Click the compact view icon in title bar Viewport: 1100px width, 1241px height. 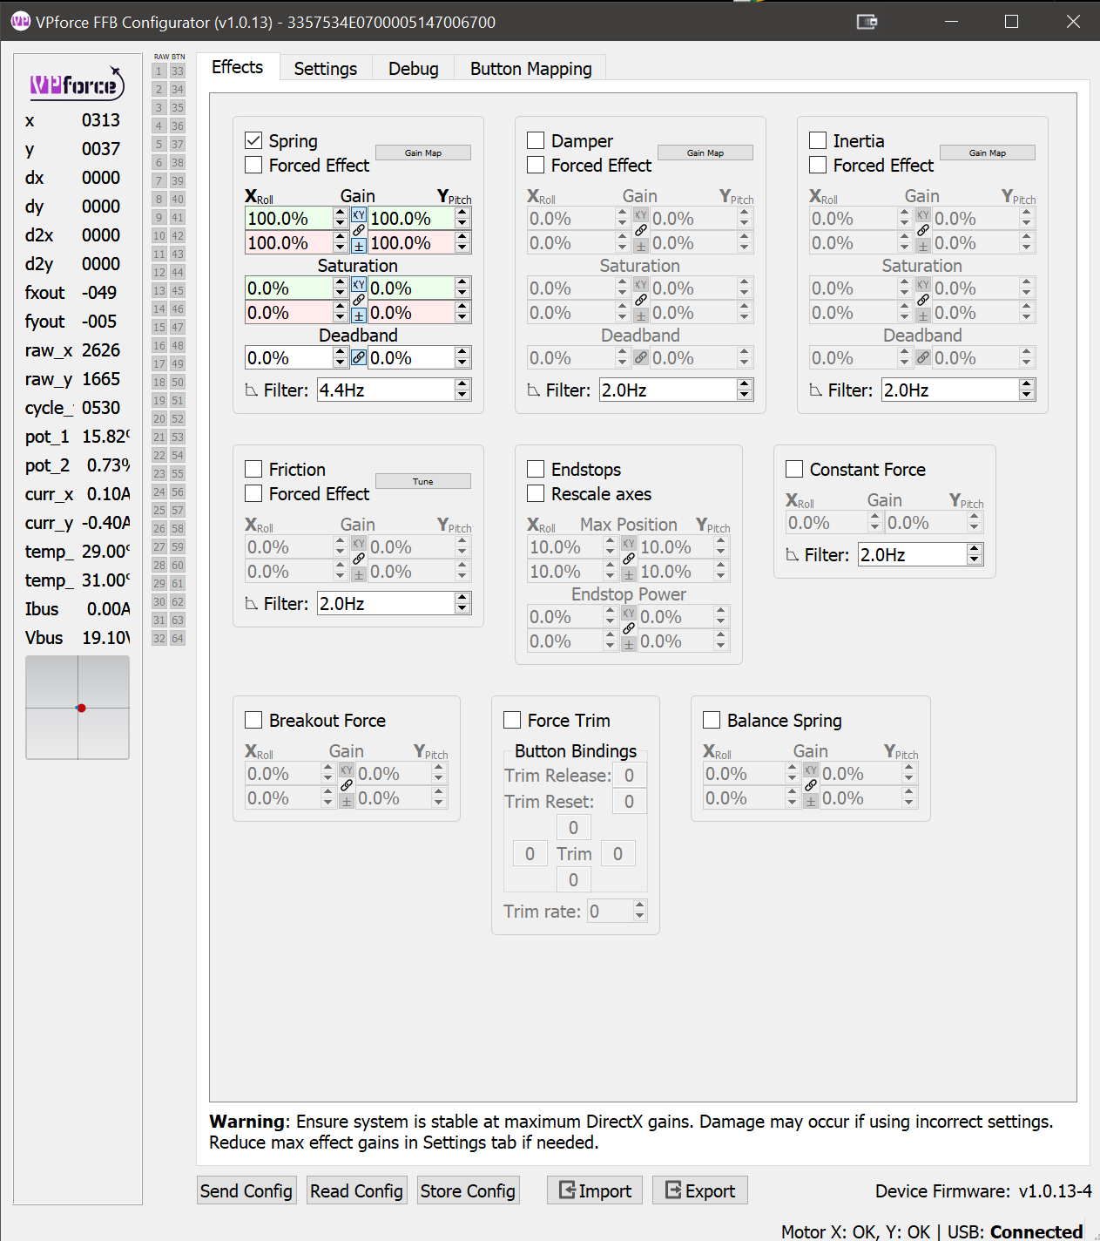867,22
